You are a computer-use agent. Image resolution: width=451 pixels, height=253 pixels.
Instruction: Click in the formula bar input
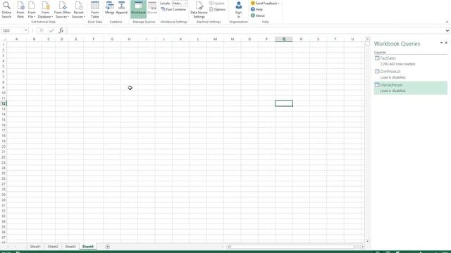[255, 30]
